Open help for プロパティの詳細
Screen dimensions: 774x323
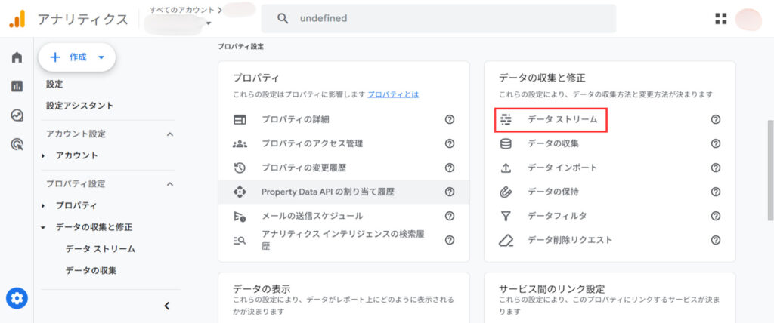pos(449,119)
